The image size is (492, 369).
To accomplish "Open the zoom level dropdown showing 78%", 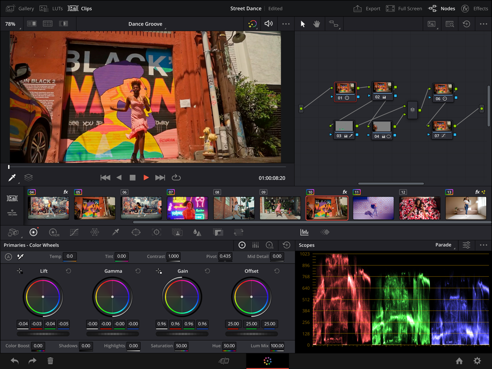I will click(x=10, y=23).
